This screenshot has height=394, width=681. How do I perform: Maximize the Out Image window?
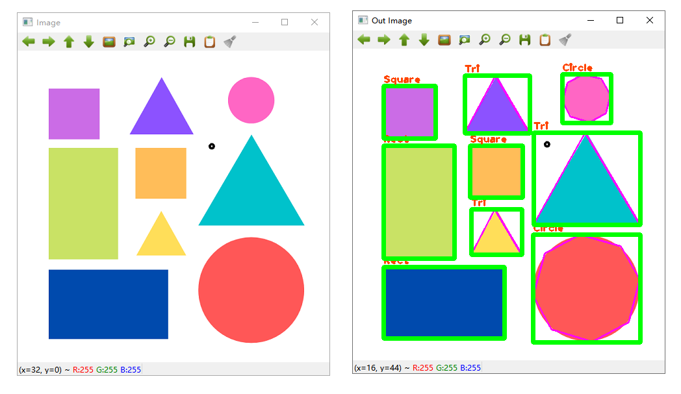(620, 20)
